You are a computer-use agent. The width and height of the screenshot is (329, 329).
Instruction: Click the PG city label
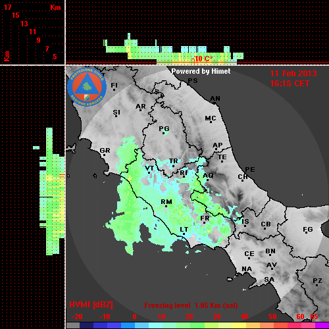point(164,128)
